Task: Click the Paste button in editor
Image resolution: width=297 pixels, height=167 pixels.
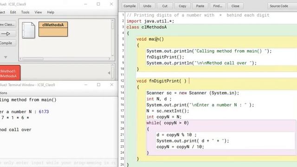Action: tap(200, 6)
